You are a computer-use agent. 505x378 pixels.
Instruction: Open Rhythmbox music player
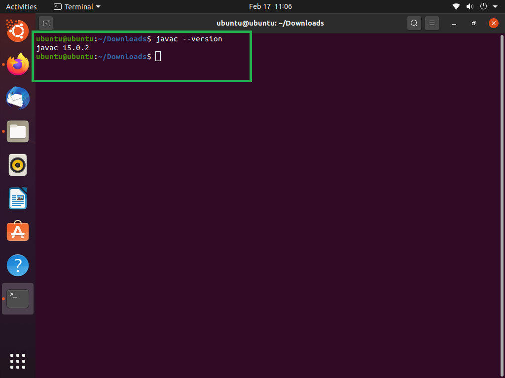click(x=18, y=165)
